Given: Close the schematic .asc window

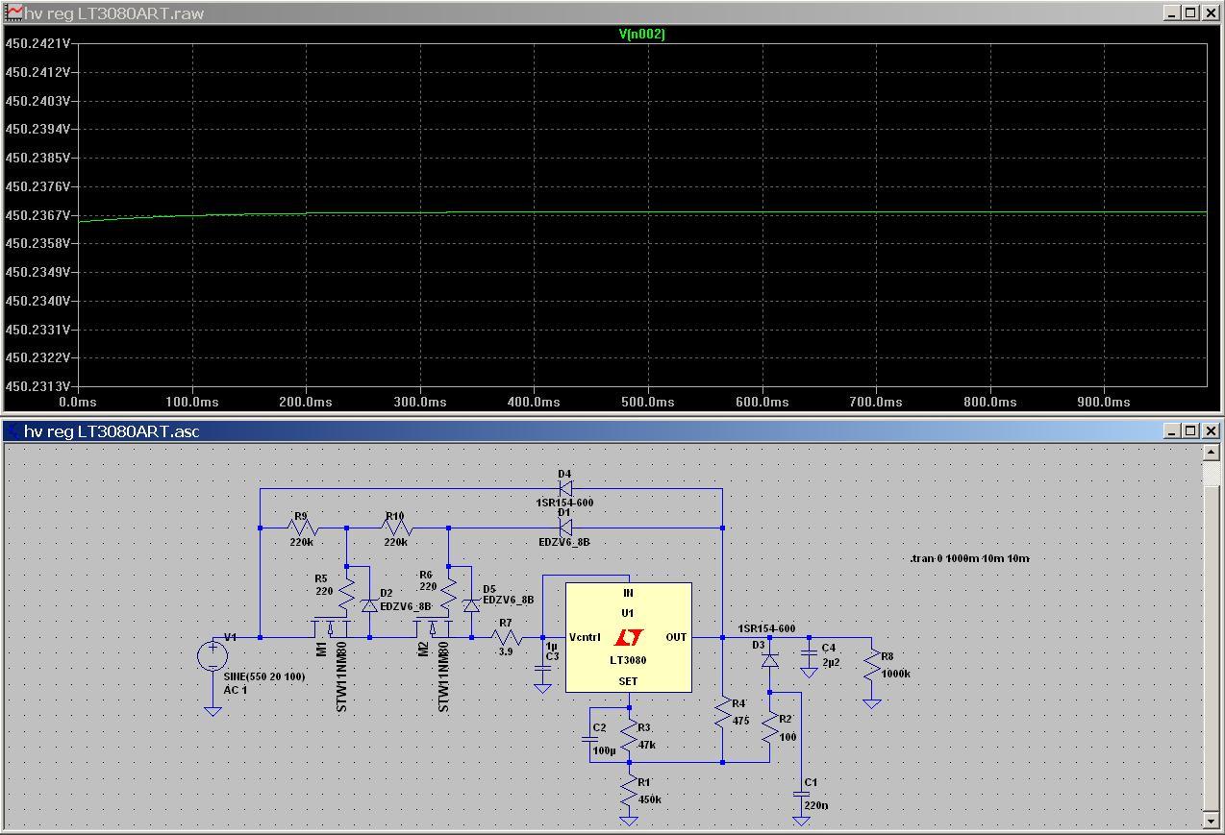Looking at the screenshot, I should click(x=1211, y=431).
